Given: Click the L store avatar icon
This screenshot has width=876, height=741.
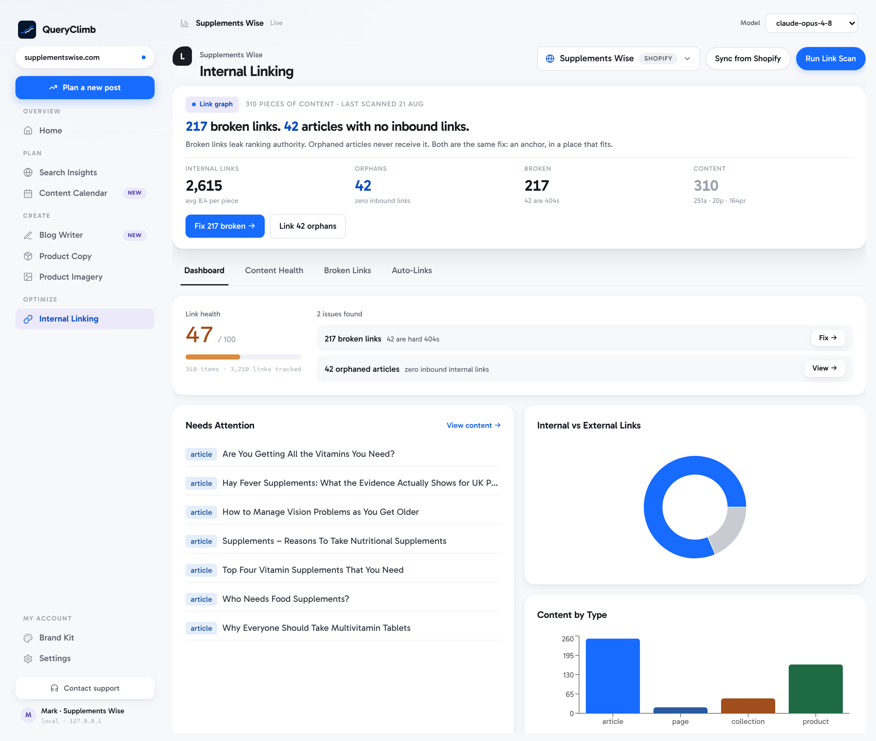Looking at the screenshot, I should point(182,56).
